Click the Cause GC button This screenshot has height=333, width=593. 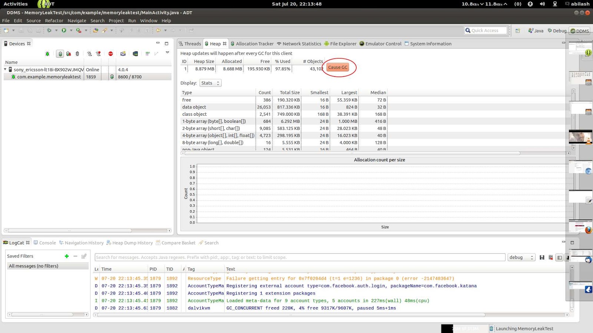coord(338,67)
